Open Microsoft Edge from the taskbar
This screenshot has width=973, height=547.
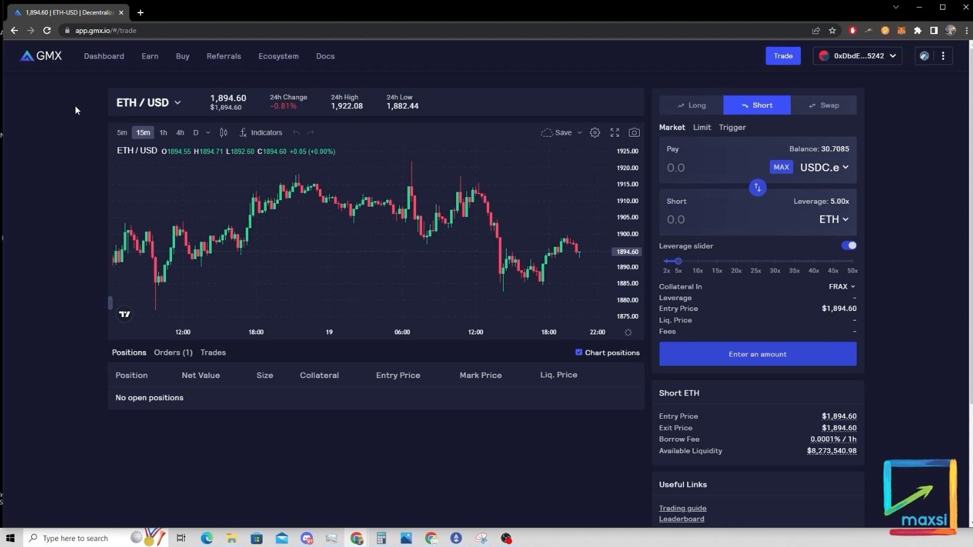[x=207, y=538]
